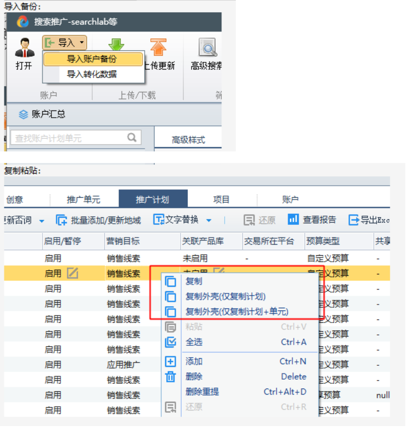
Task: Click the 账户汇总 layers icon
Action: click(23, 114)
